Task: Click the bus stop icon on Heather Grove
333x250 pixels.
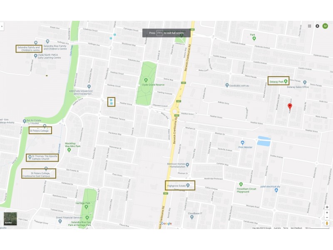Action: tap(111, 102)
